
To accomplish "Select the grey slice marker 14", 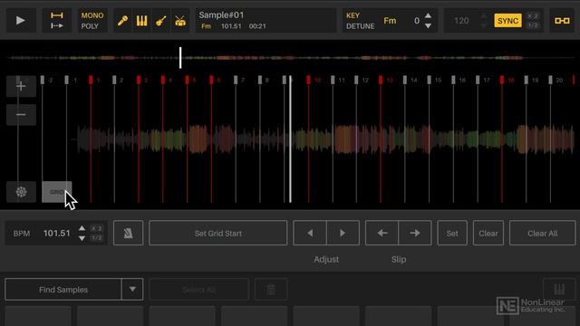I will pos(405,80).
